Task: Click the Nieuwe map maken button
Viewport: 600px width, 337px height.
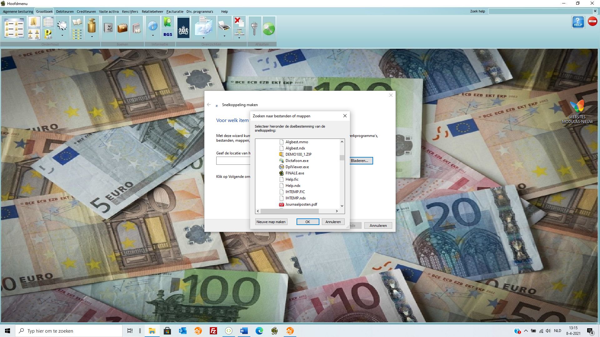Action: (x=271, y=222)
